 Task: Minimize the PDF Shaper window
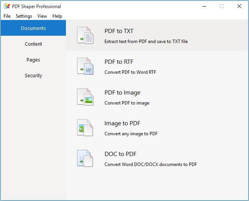204,6
